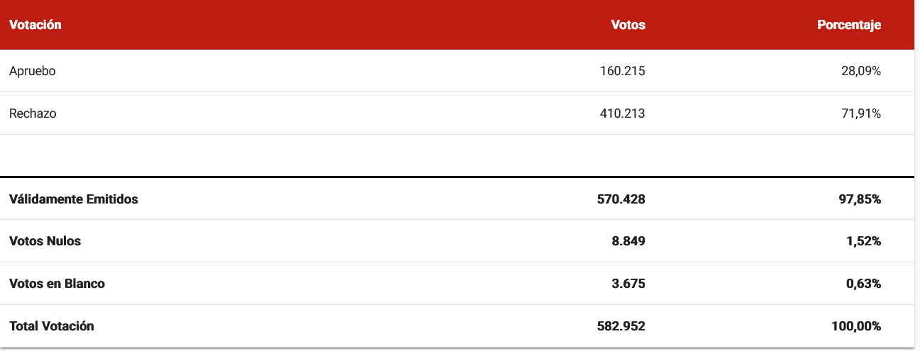Select the Porcentaje column header

point(848,25)
